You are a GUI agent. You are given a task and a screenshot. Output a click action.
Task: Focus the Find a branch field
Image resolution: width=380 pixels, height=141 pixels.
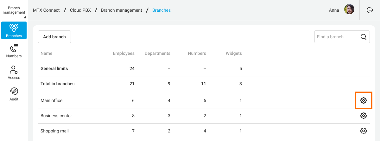pos(336,37)
